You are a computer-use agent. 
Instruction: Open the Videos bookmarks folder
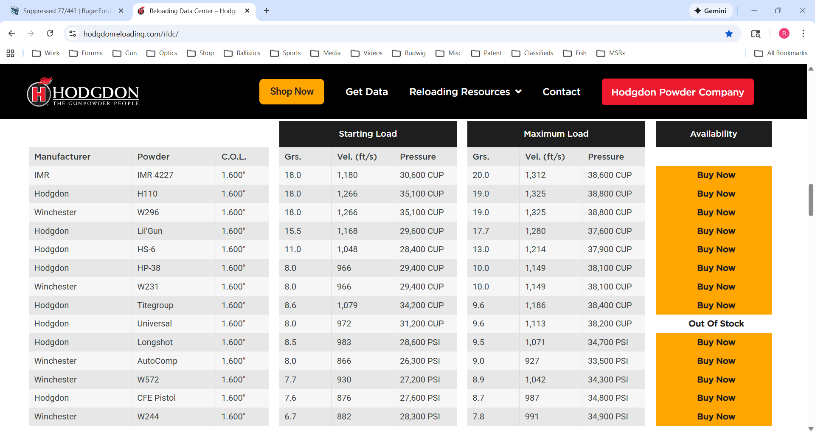tap(367, 53)
